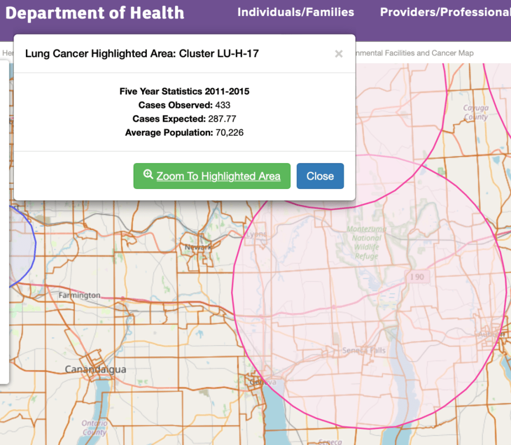511x445 pixels.
Task: Click the Environmental Facilities and Cancer Map breadcrumb
Action: 414,53
